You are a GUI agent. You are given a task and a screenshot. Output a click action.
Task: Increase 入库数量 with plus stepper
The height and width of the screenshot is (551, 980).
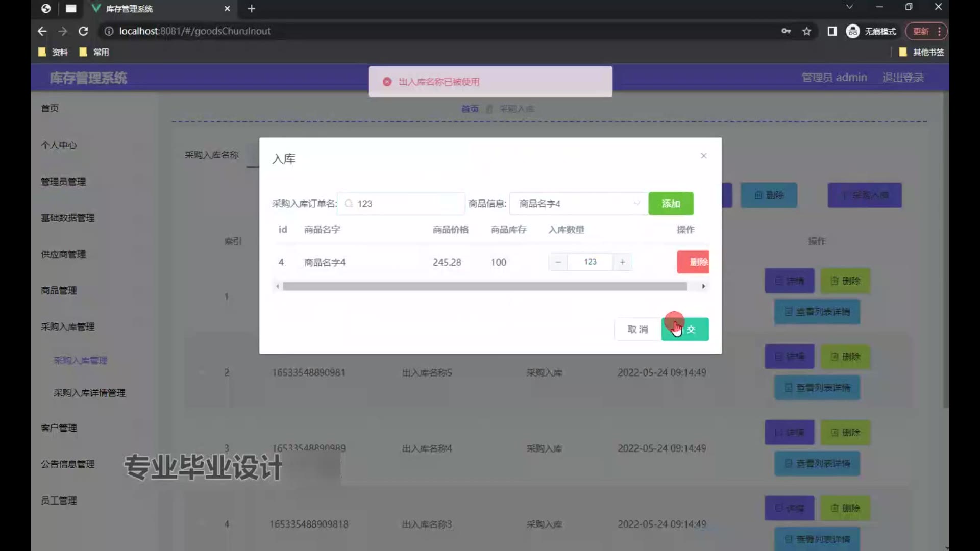[622, 262]
